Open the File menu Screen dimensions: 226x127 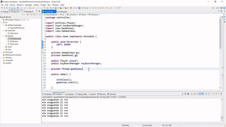[x=2, y=5]
